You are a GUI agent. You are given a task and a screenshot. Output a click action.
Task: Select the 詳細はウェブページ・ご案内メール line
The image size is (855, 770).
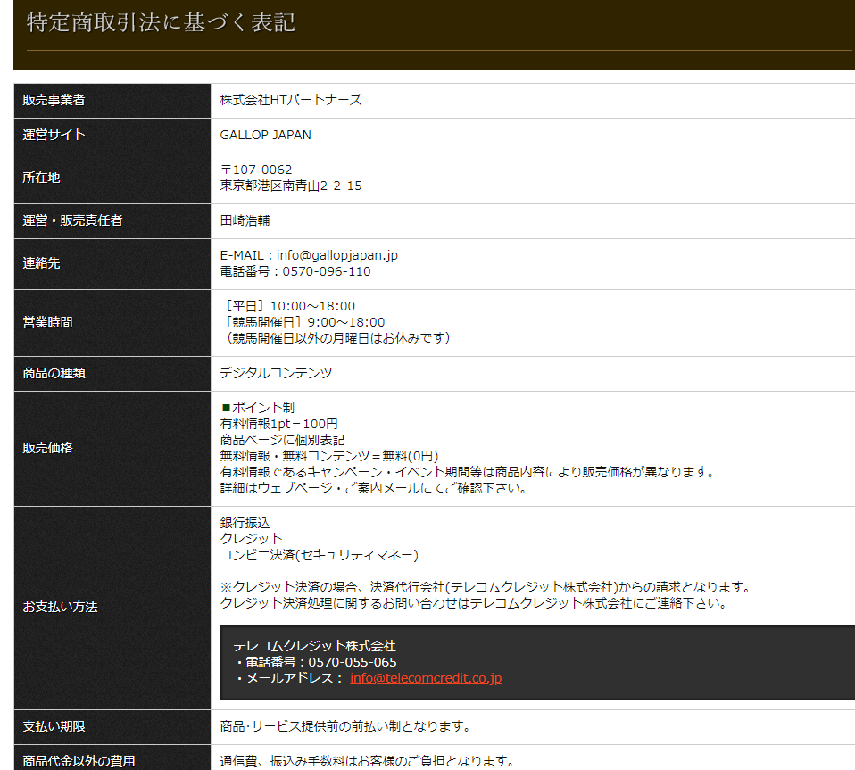pyautogui.click(x=374, y=488)
